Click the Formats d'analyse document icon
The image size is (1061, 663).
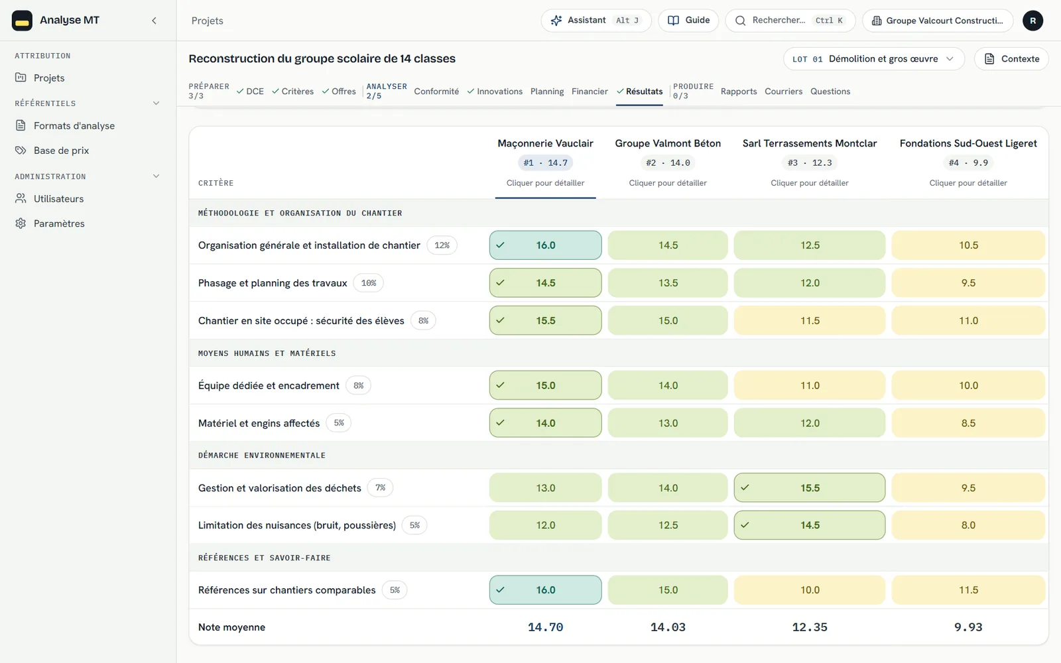(21, 125)
